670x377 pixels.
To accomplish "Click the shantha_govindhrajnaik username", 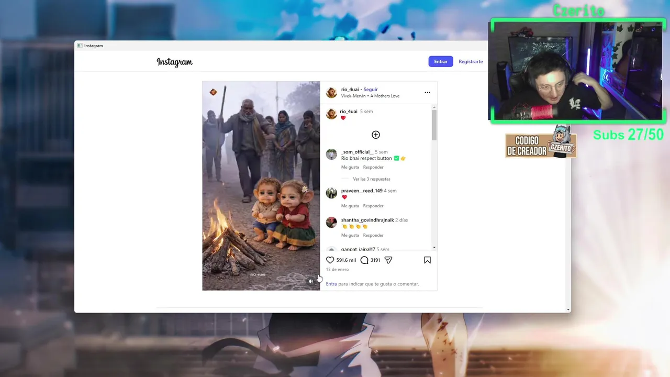I will [367, 220].
